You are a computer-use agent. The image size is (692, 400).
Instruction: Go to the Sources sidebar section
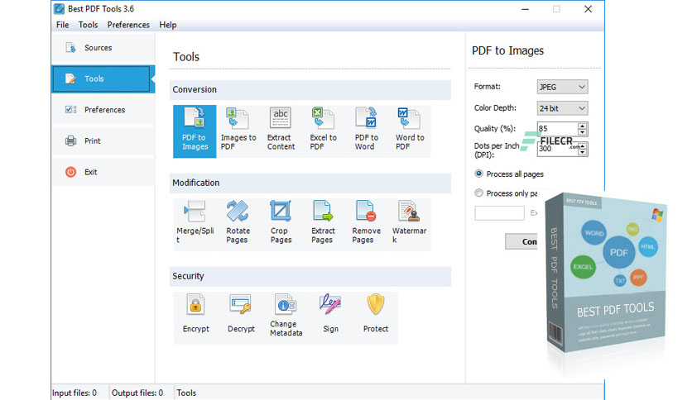(x=103, y=48)
